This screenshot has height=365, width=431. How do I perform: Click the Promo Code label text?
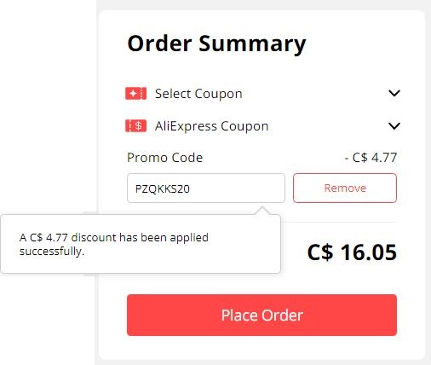(164, 158)
